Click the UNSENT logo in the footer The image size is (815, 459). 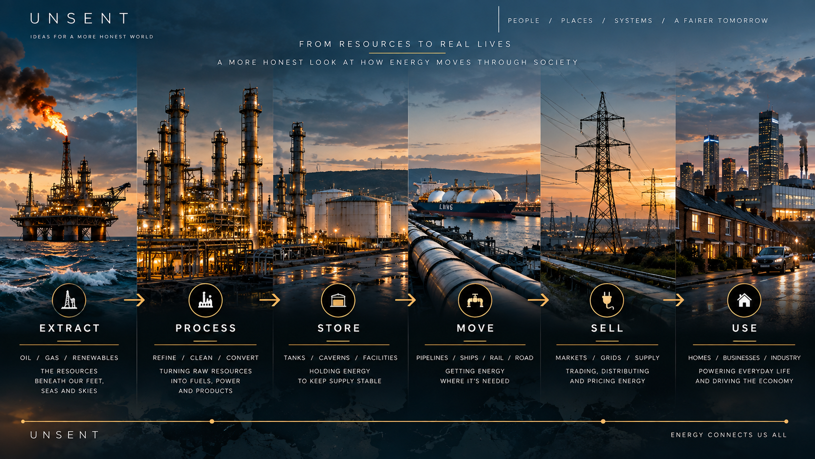pyautogui.click(x=65, y=435)
